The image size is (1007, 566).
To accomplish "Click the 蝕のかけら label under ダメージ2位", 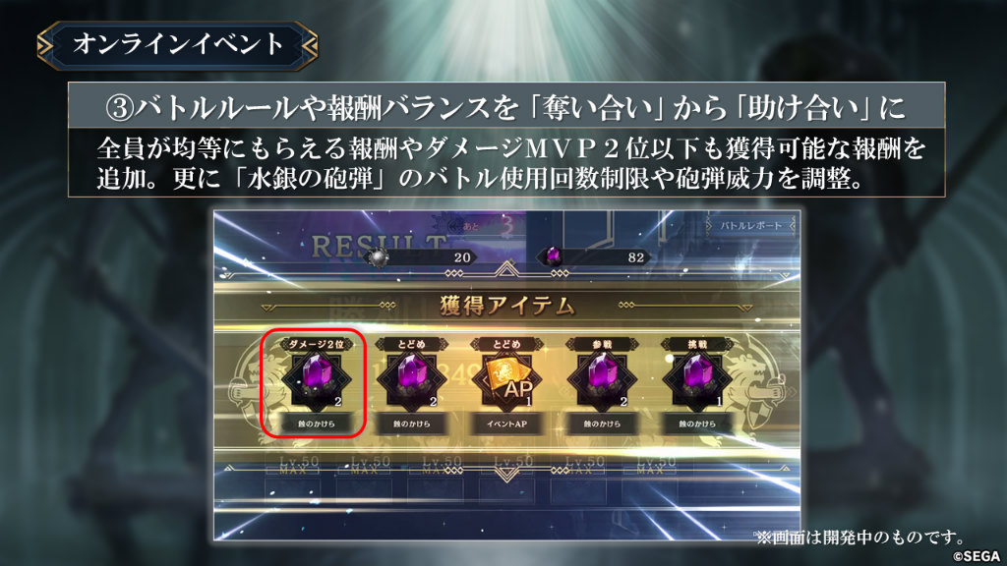I will point(316,424).
